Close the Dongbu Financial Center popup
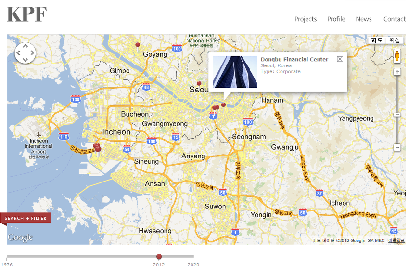Image resolution: width=409 pixels, height=273 pixels. coord(340,59)
